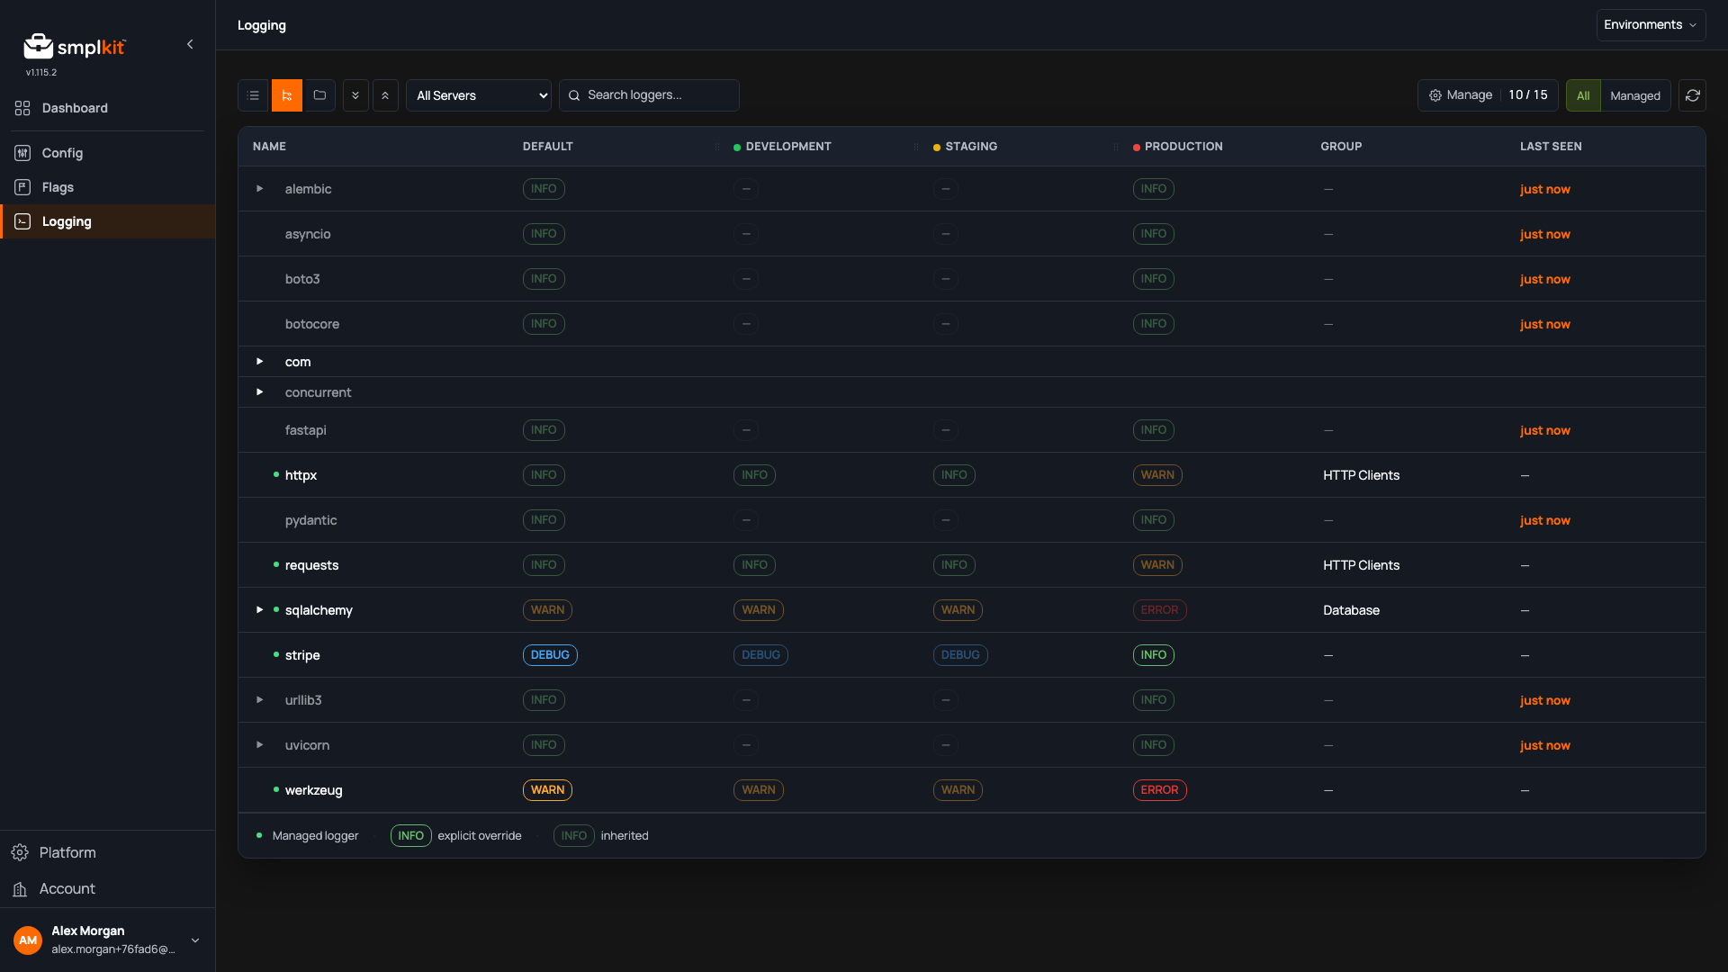Click the smplkit logo

pos(75,46)
